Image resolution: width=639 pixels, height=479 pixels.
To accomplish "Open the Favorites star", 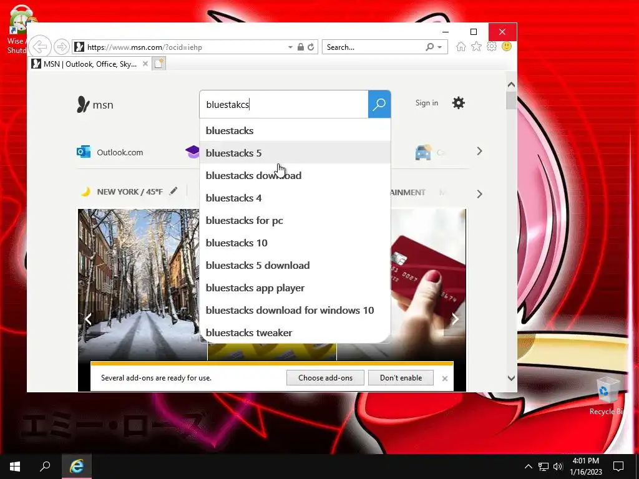I will 476,46.
